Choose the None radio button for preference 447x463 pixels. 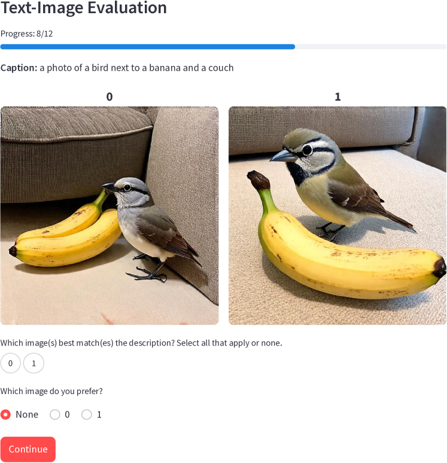[x=5, y=414]
